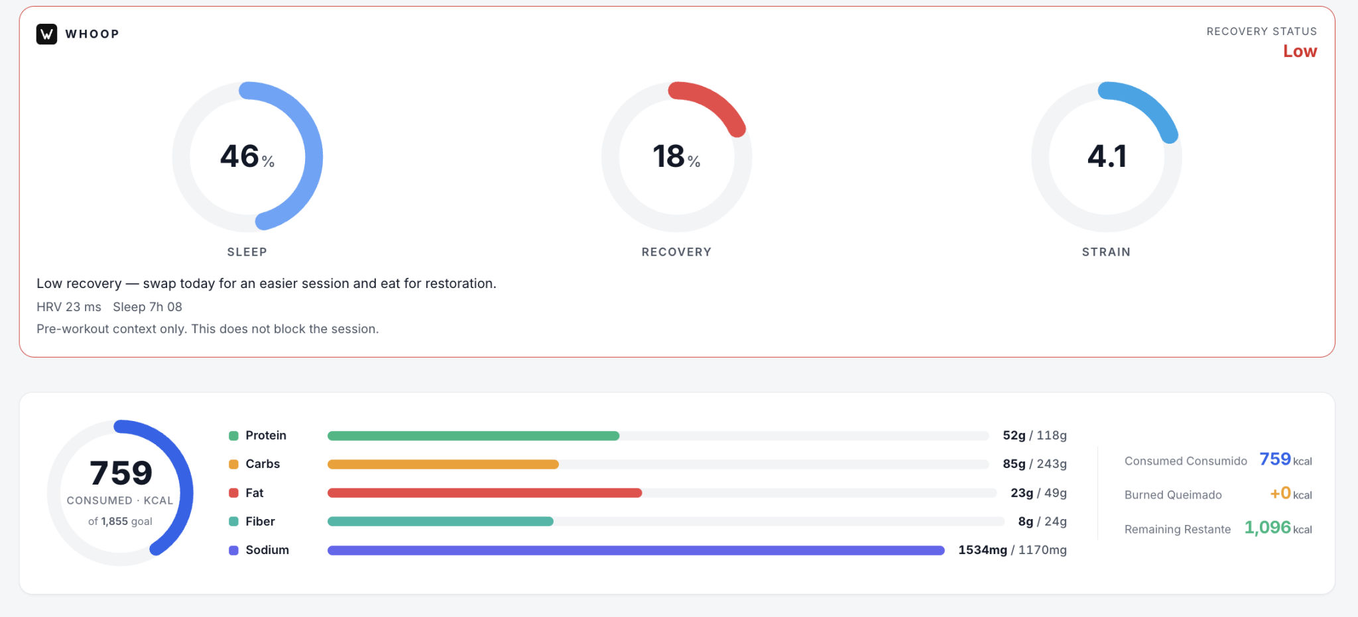The image size is (1358, 617).
Task: Click the CONSUMED · KCAL caption
Action: pos(120,500)
